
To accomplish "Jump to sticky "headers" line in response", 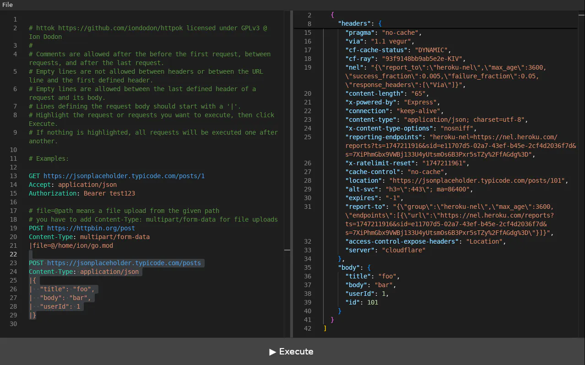I will click(356, 24).
